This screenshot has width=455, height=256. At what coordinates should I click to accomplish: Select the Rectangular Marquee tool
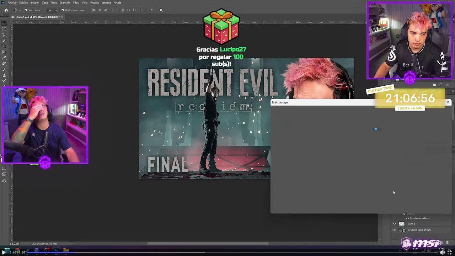4,29
